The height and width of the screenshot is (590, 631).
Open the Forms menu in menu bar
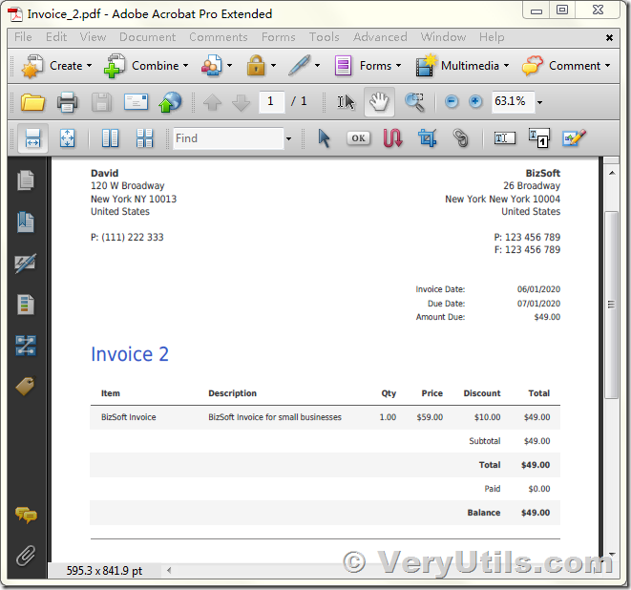tap(279, 37)
